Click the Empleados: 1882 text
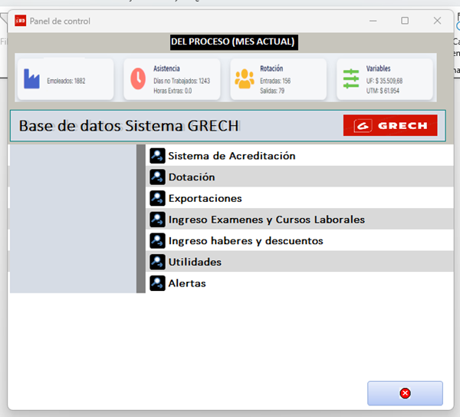 pos(66,81)
